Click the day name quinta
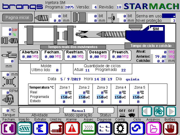This screenshot has height=135, width=180. (132, 79)
